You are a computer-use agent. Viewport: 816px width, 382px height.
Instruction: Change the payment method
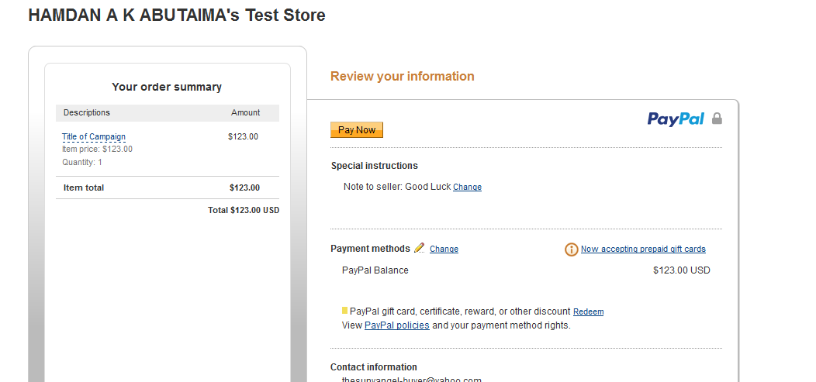444,249
